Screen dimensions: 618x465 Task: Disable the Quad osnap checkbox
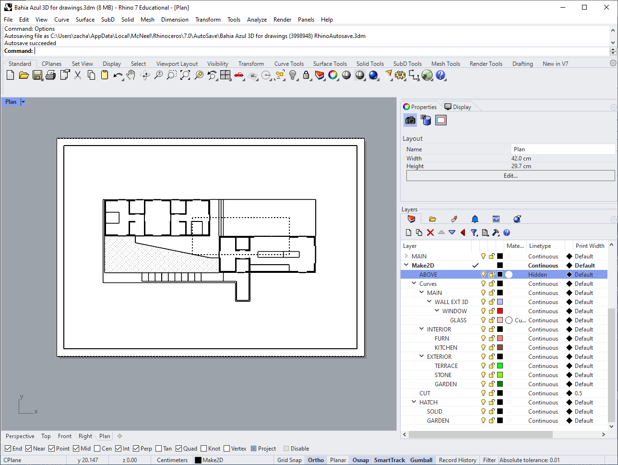click(x=178, y=449)
